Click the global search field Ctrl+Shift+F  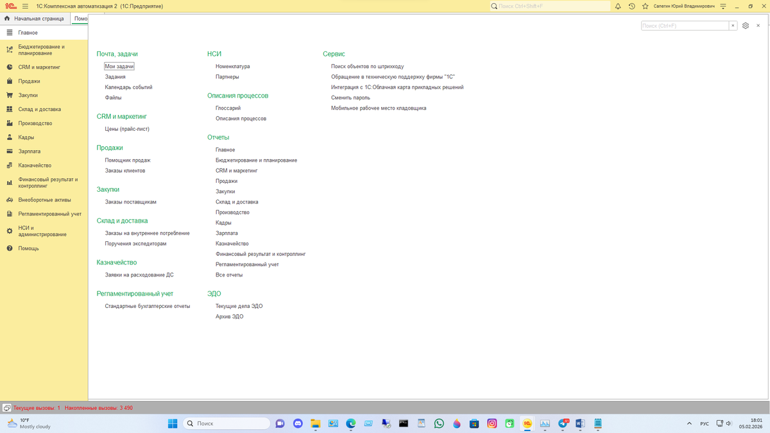click(550, 6)
